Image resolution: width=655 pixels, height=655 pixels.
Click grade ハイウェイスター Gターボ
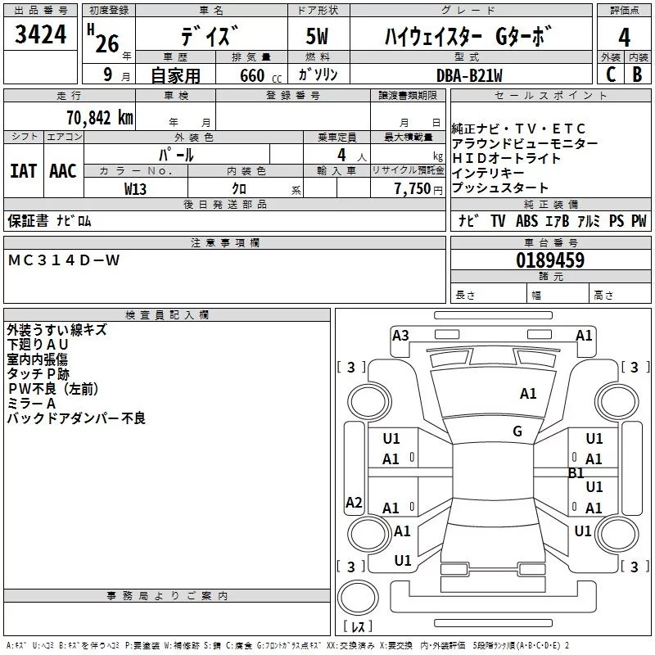(468, 36)
